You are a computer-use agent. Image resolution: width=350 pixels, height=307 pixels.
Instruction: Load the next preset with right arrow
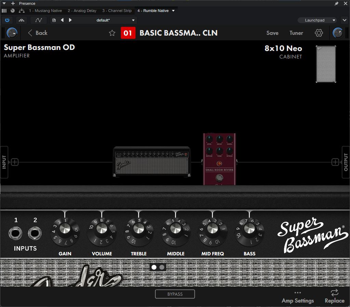[70, 20]
